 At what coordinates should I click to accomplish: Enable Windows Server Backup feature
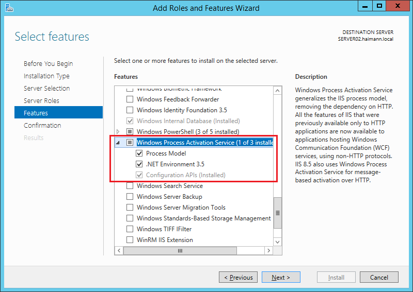[x=130, y=197]
